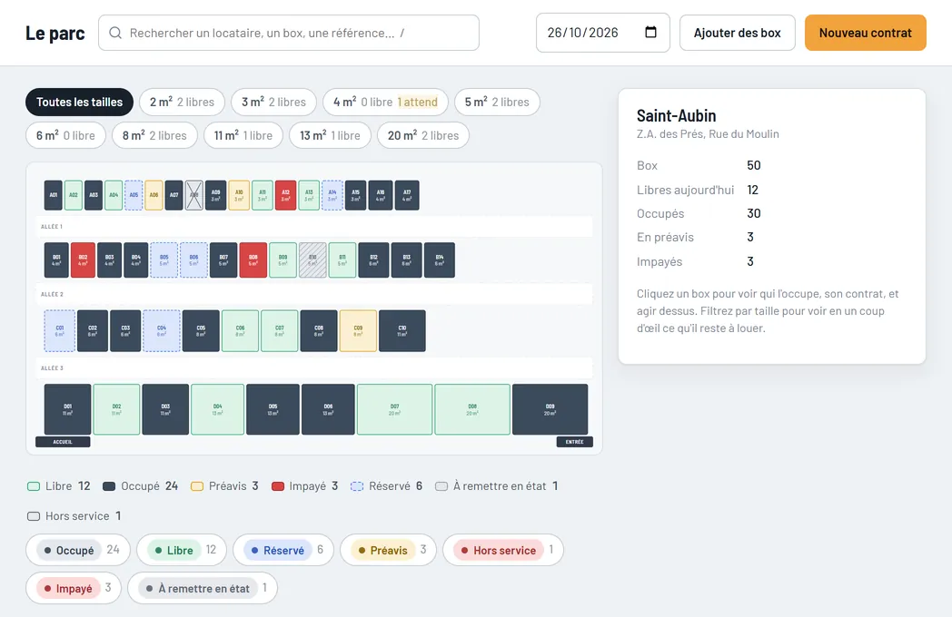The height and width of the screenshot is (617, 952).
Task: Select free box D04
Action: pyautogui.click(x=217, y=409)
